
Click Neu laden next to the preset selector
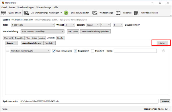tap(73, 31)
